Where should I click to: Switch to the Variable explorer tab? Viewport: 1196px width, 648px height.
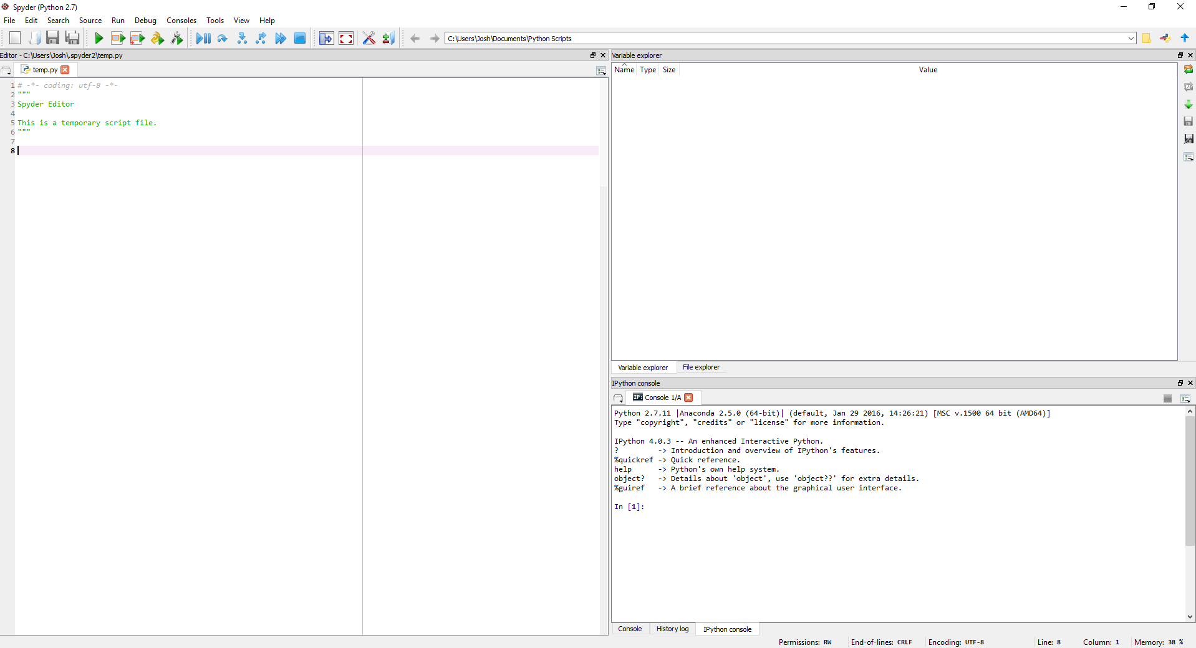(642, 368)
